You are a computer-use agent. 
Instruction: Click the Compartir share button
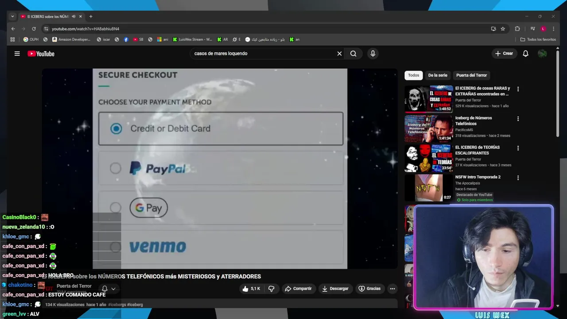click(298, 288)
